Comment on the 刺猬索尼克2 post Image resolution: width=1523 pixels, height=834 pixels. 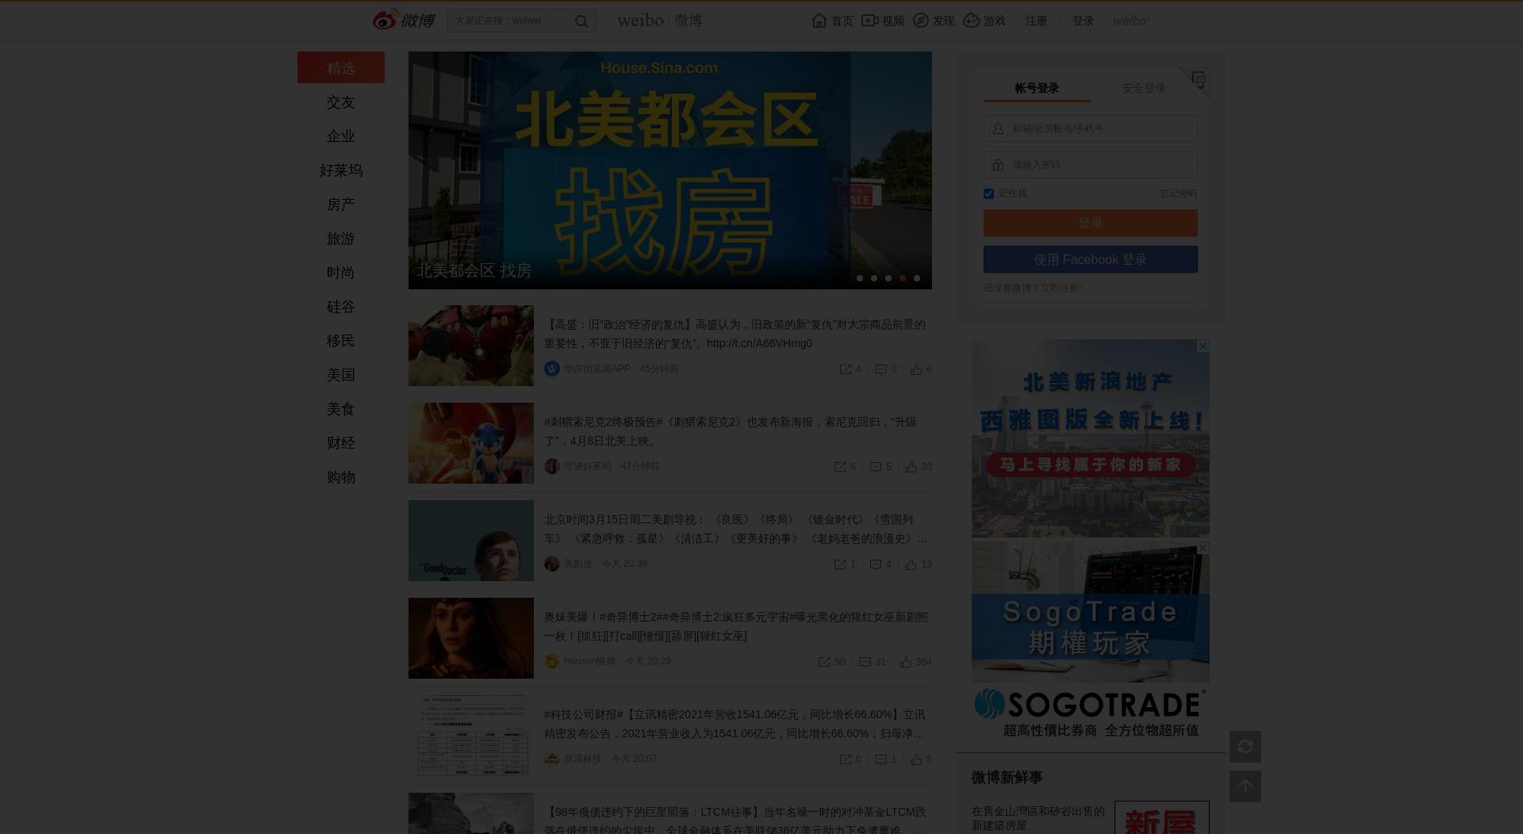pyautogui.click(x=876, y=467)
